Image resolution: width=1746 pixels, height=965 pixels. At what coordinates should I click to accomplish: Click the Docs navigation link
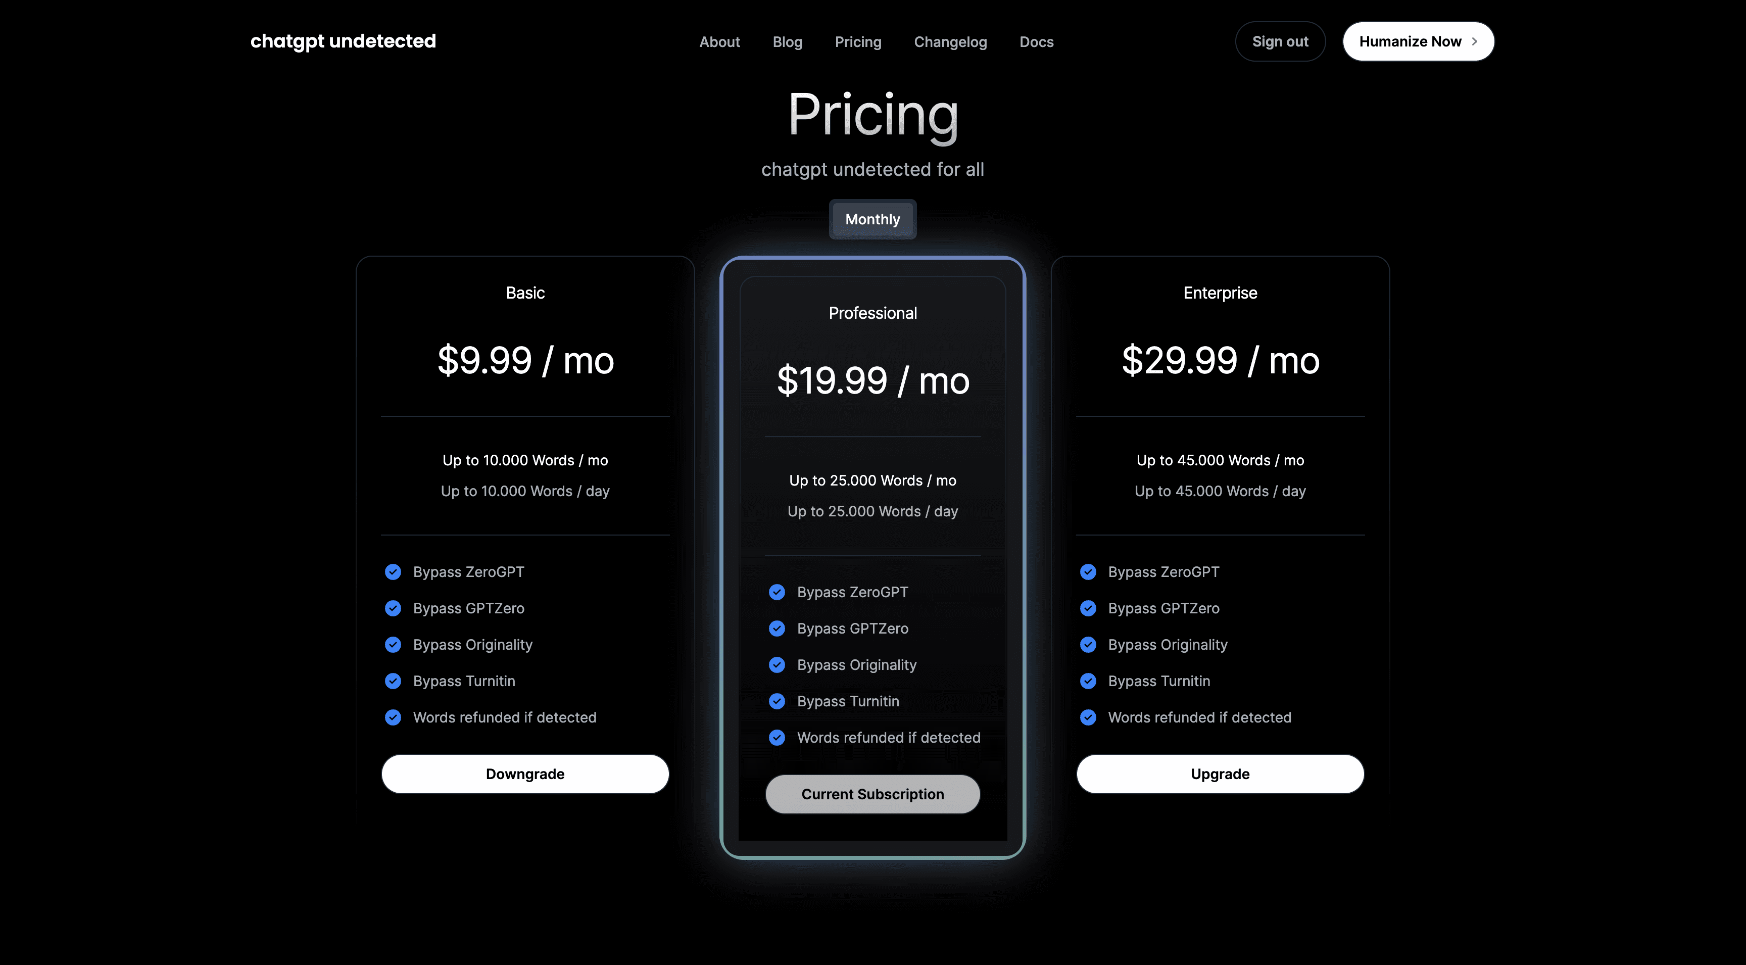[1037, 40]
